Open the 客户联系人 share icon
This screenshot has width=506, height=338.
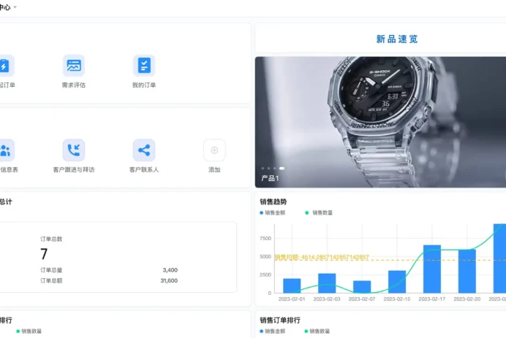coord(144,150)
